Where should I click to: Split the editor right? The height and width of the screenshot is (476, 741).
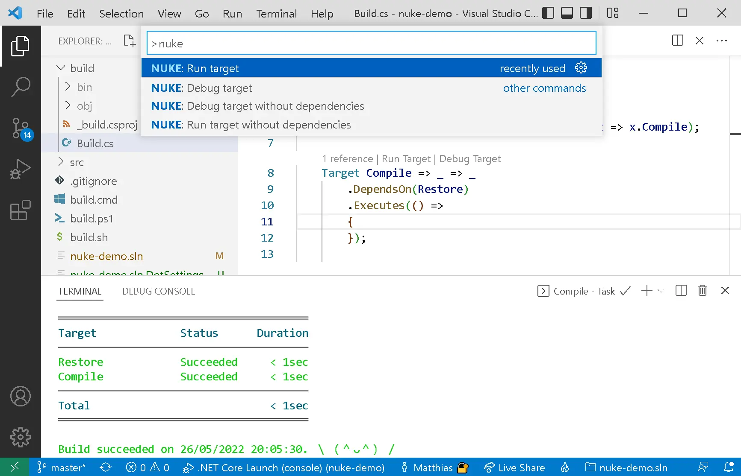click(678, 41)
